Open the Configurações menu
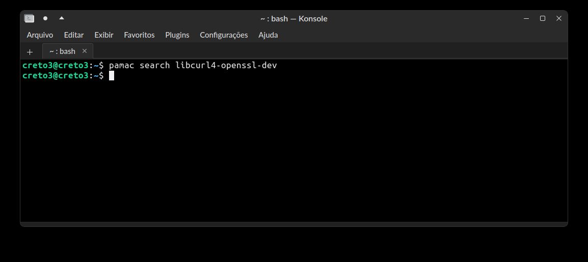The image size is (588, 262). click(224, 35)
